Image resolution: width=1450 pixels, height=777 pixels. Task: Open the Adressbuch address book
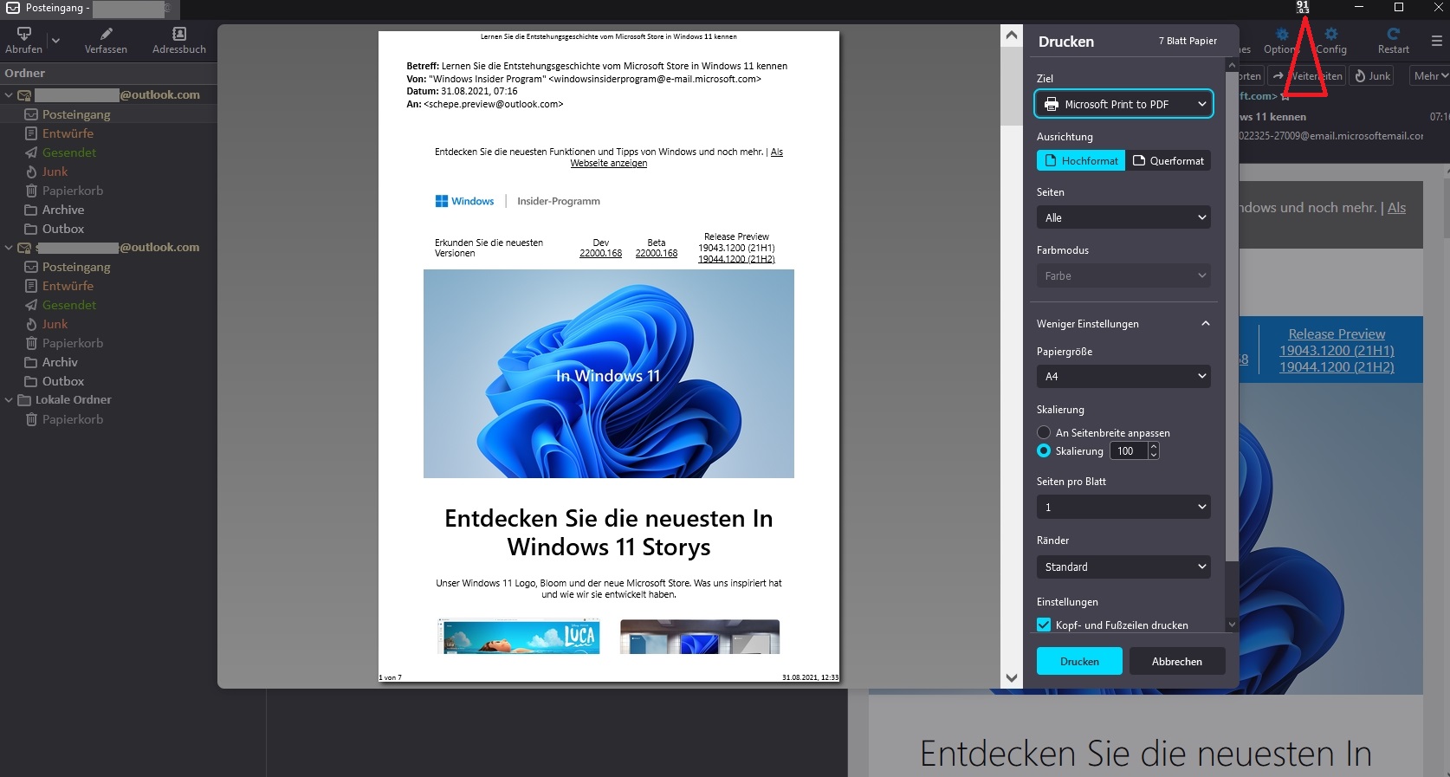(x=179, y=40)
